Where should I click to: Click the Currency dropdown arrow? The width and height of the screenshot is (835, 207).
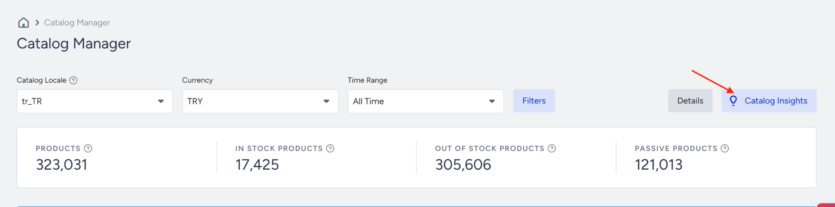[x=326, y=101]
